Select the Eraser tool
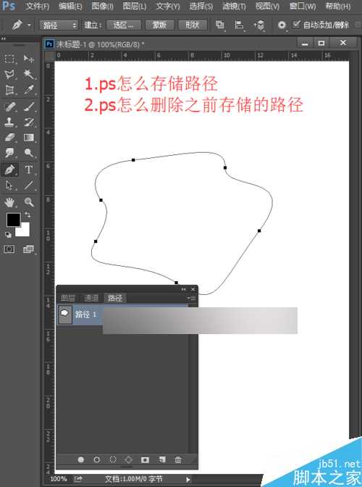 coord(9,137)
